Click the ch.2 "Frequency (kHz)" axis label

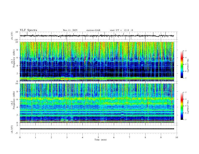click(14, 100)
